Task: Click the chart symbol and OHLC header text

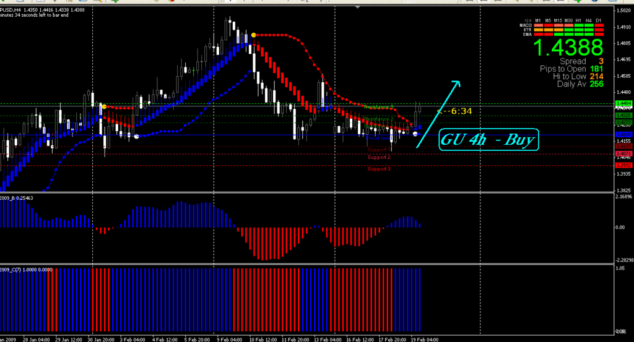Action: tap(43, 10)
